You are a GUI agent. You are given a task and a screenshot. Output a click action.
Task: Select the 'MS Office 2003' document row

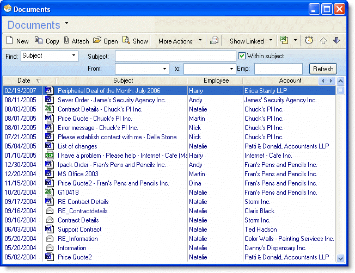coord(78,174)
